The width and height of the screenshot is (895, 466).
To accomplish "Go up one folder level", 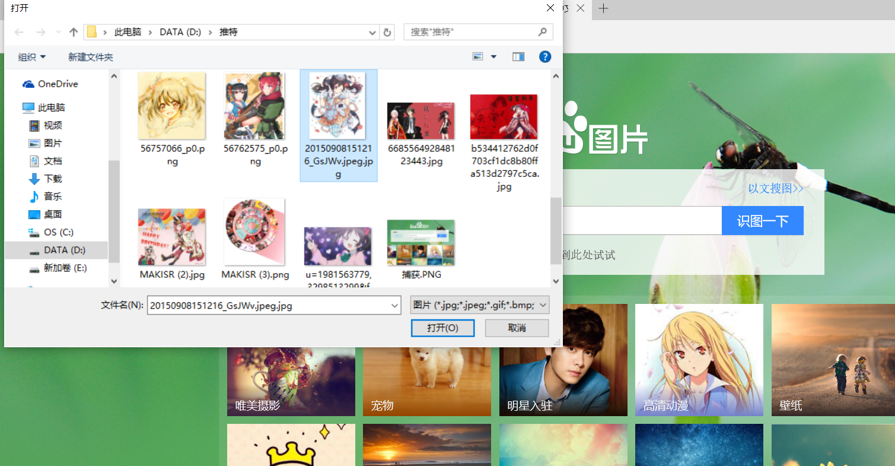I will 74,32.
